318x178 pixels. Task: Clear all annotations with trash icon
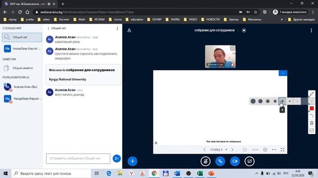(x=312, y=123)
